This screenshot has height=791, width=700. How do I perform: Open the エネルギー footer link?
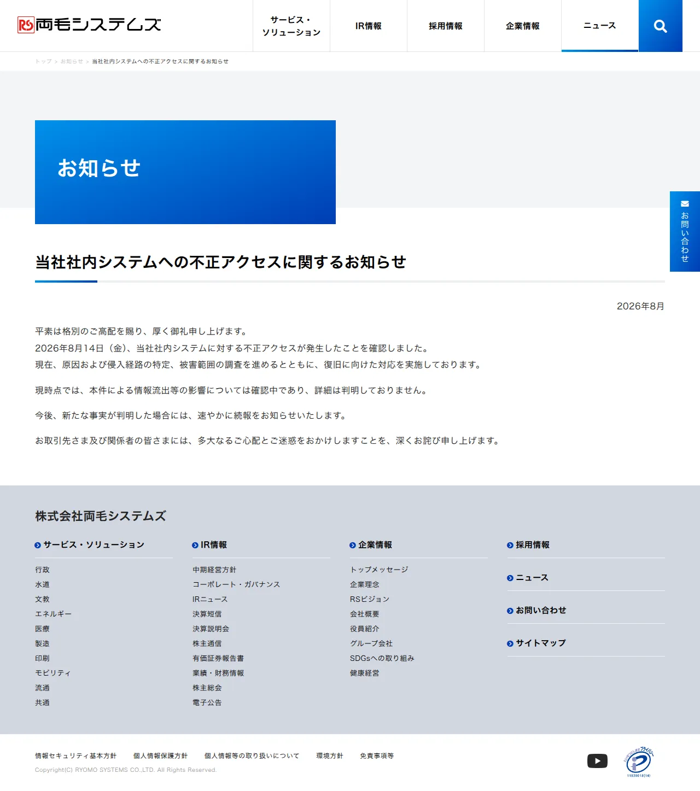point(53,614)
